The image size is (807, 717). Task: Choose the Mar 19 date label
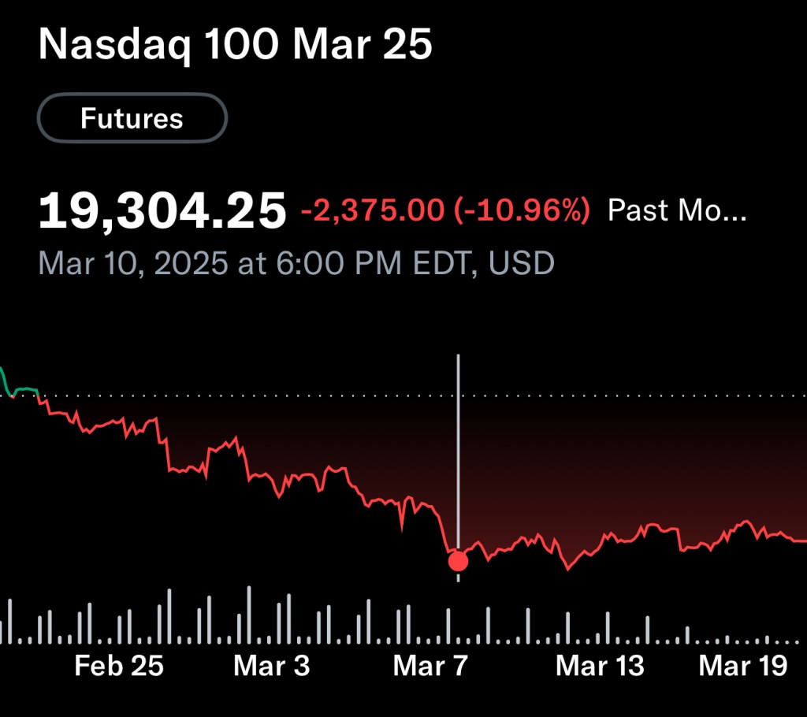point(743,666)
